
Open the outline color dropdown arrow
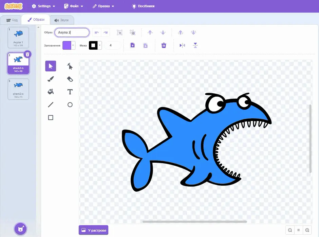point(100,45)
